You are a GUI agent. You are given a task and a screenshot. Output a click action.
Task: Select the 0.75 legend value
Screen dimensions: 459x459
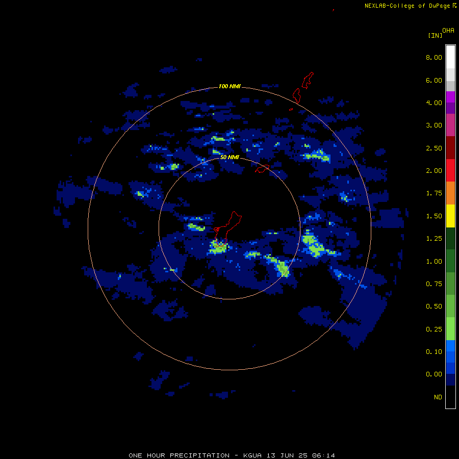click(x=434, y=284)
